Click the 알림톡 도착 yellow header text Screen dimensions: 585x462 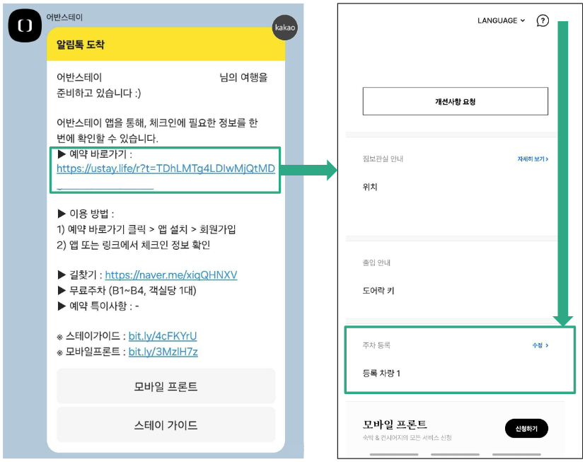[81, 45]
